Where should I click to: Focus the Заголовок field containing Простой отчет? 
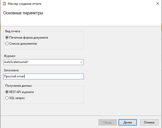43,76
